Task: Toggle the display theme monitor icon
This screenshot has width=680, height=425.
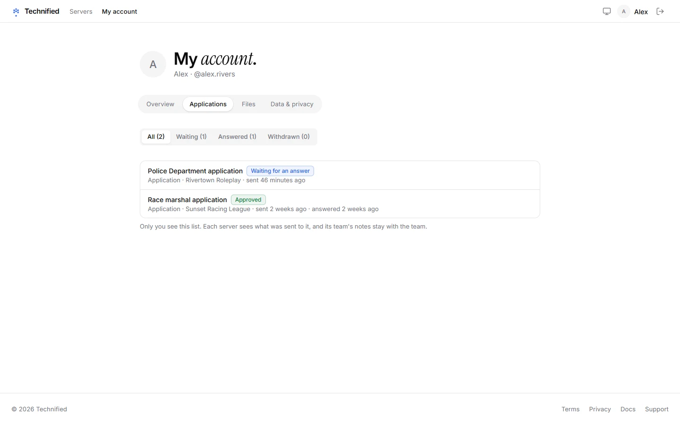Action: coord(607,11)
